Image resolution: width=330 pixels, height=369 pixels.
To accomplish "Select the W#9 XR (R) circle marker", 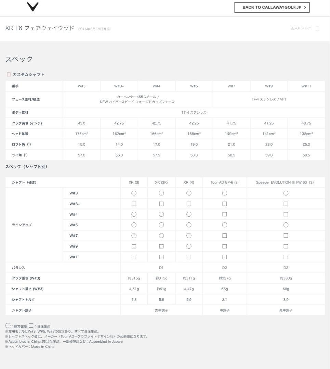I will (x=189, y=246).
